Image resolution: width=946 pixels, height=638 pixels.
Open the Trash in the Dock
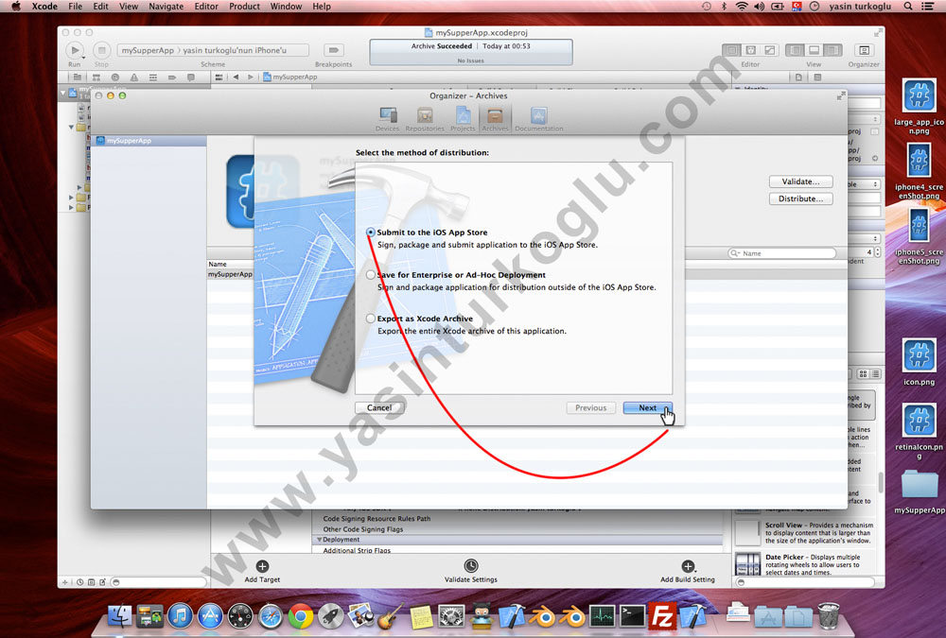(829, 615)
